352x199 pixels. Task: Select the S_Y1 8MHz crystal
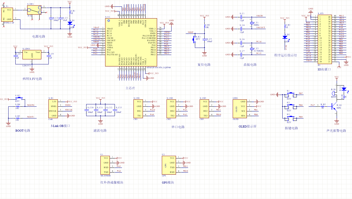click(x=252, y=23)
